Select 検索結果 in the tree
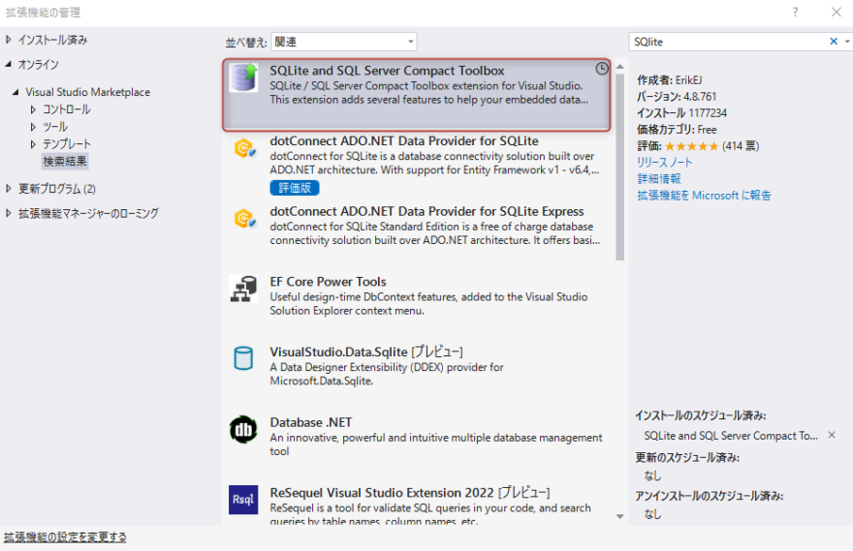Viewport: 853px width, 551px height. click(x=65, y=162)
